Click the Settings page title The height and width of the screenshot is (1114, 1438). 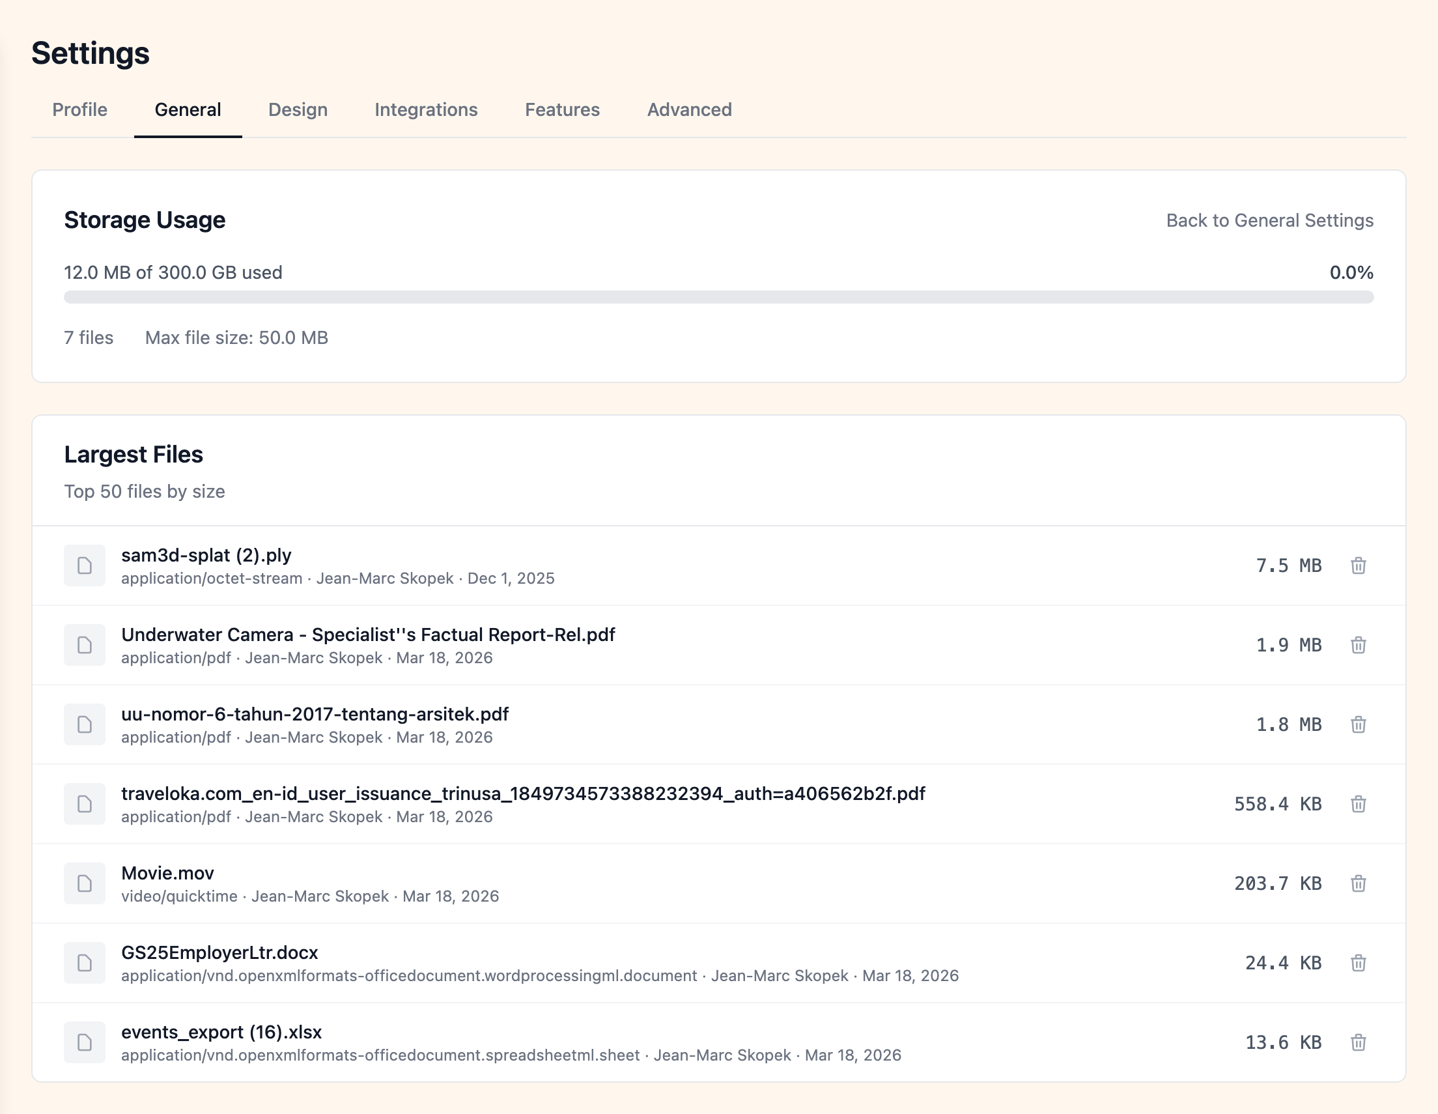(x=91, y=53)
